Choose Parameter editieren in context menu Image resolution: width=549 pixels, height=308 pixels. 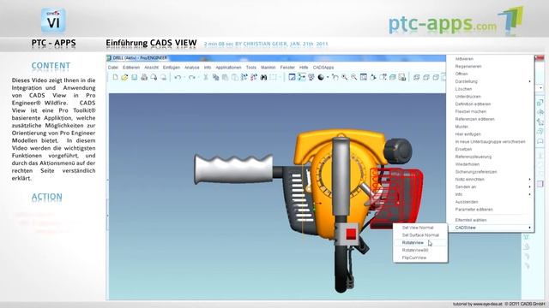pyautogui.click(x=474, y=210)
